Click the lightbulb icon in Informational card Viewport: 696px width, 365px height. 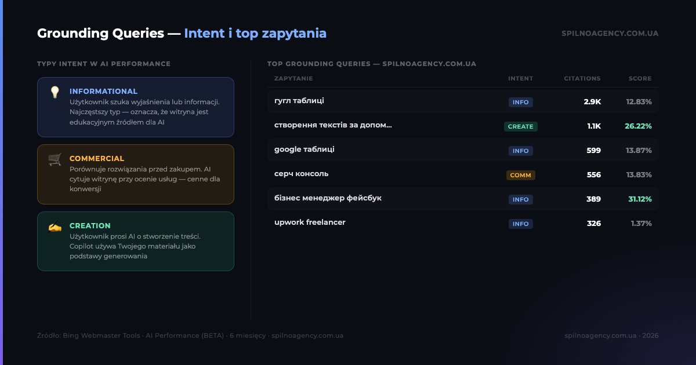point(55,92)
